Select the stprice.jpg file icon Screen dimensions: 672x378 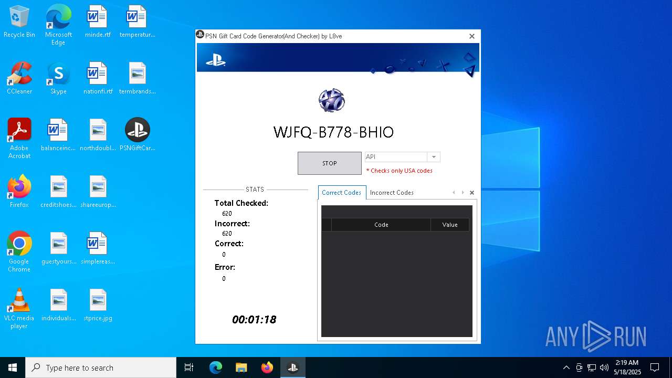click(98, 305)
